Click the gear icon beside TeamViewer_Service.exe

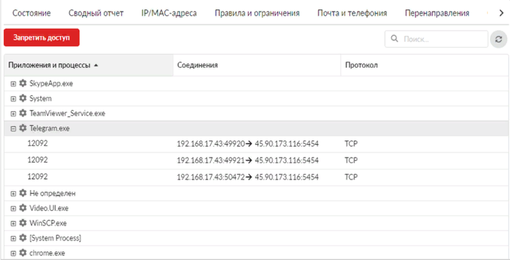[23, 113]
